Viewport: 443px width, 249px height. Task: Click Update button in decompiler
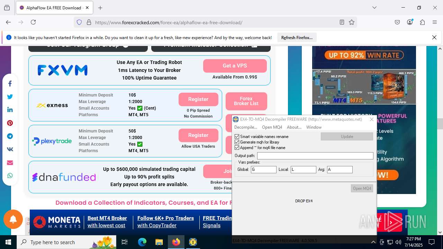[x=347, y=137]
